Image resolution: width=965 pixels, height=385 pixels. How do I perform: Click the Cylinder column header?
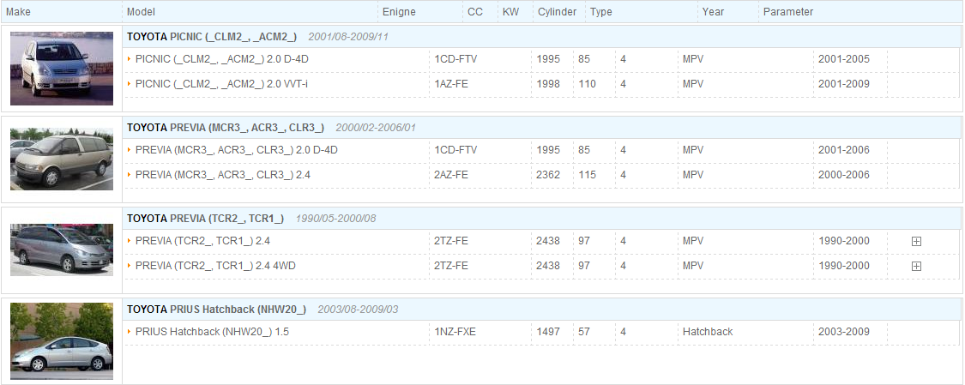(x=557, y=12)
